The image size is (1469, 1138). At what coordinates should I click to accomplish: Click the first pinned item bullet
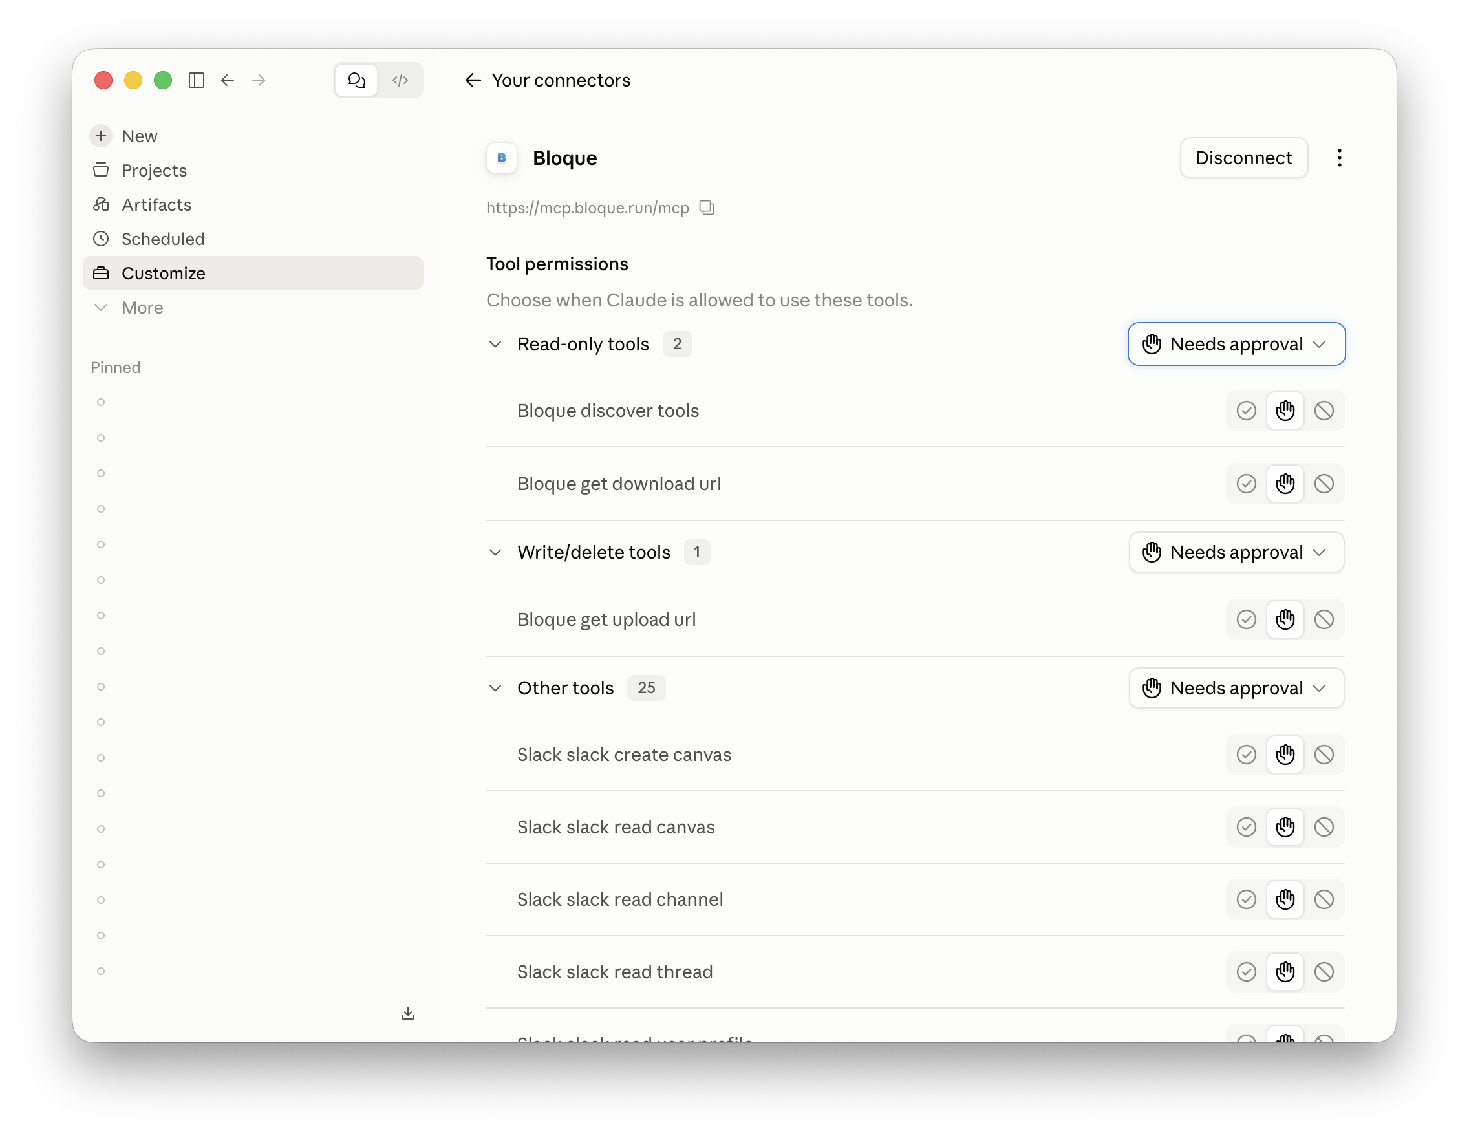tap(101, 402)
